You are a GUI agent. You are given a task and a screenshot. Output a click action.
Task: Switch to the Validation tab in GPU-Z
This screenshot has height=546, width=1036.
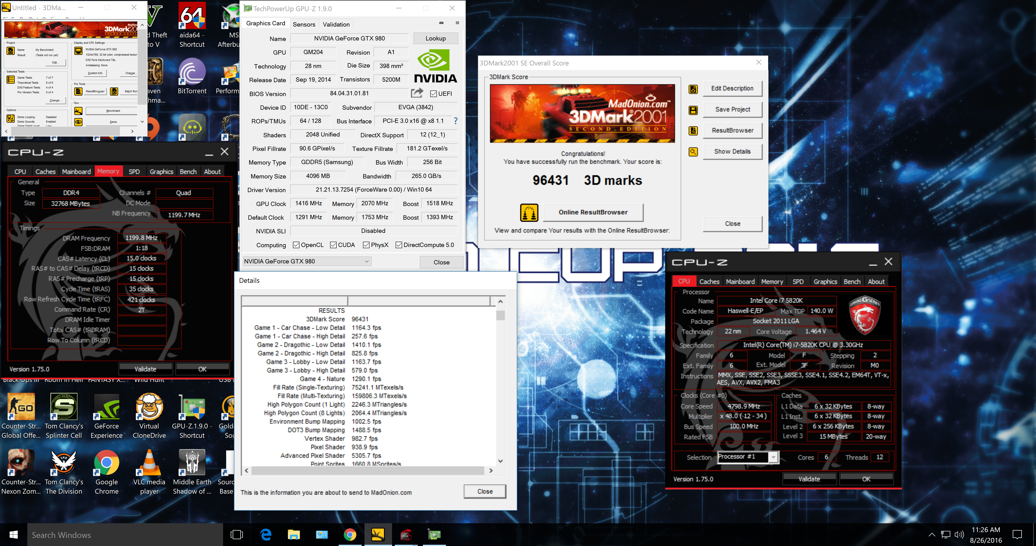tap(336, 24)
